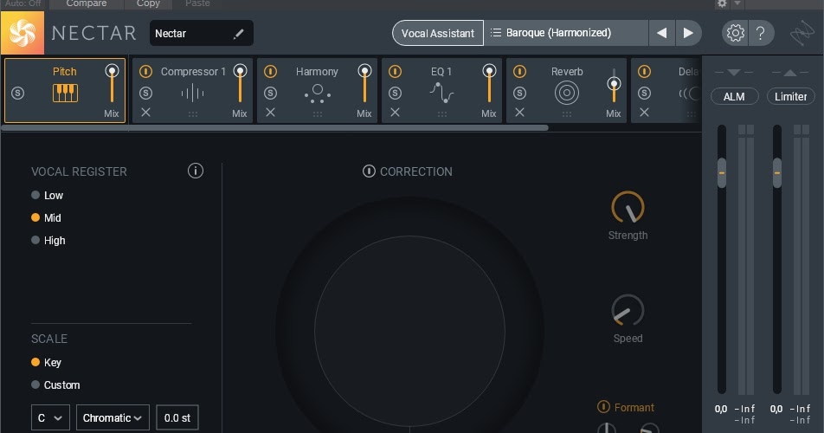Toggle the Formant power button
Viewport: 824px width, 433px height.
[x=603, y=407]
